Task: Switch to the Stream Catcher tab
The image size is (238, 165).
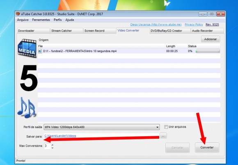Action: pos(66,31)
